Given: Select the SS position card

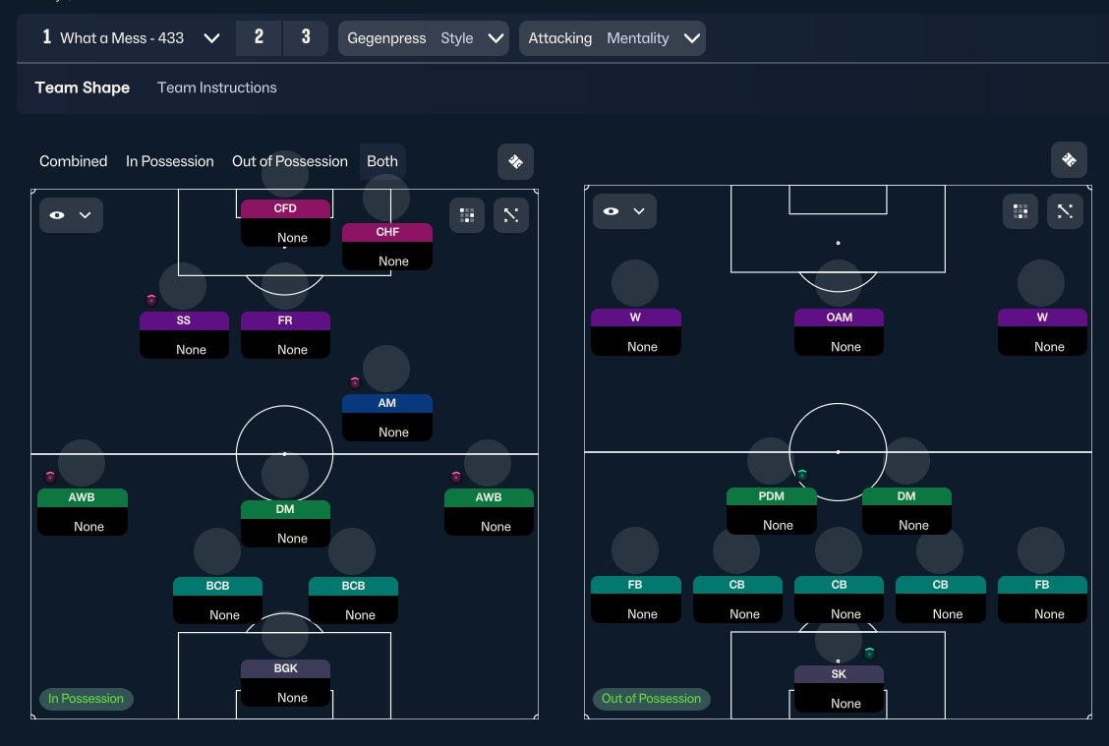Looking at the screenshot, I should (x=184, y=334).
